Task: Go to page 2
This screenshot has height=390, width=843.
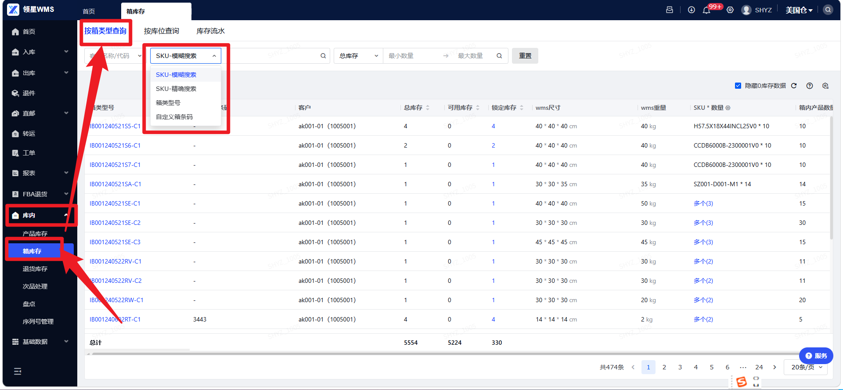Action: [x=664, y=367]
